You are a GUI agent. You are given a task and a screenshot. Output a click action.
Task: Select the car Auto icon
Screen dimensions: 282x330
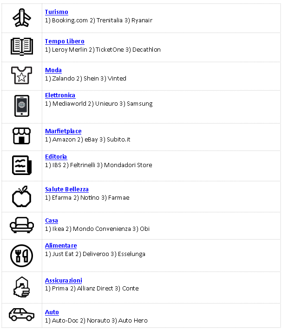point(22,315)
